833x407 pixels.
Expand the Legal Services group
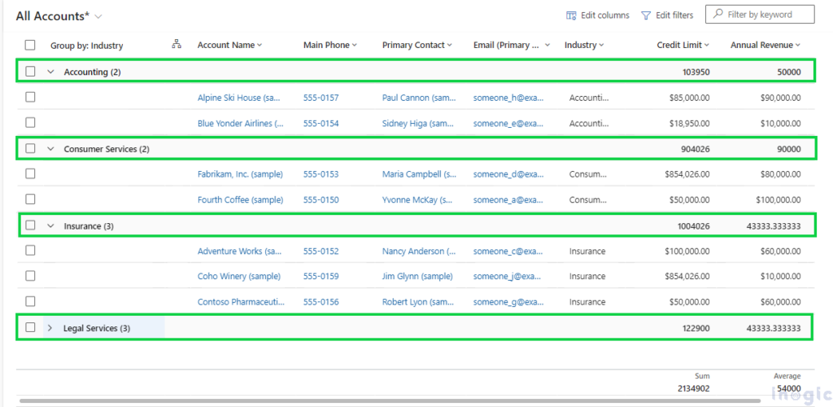pos(50,328)
